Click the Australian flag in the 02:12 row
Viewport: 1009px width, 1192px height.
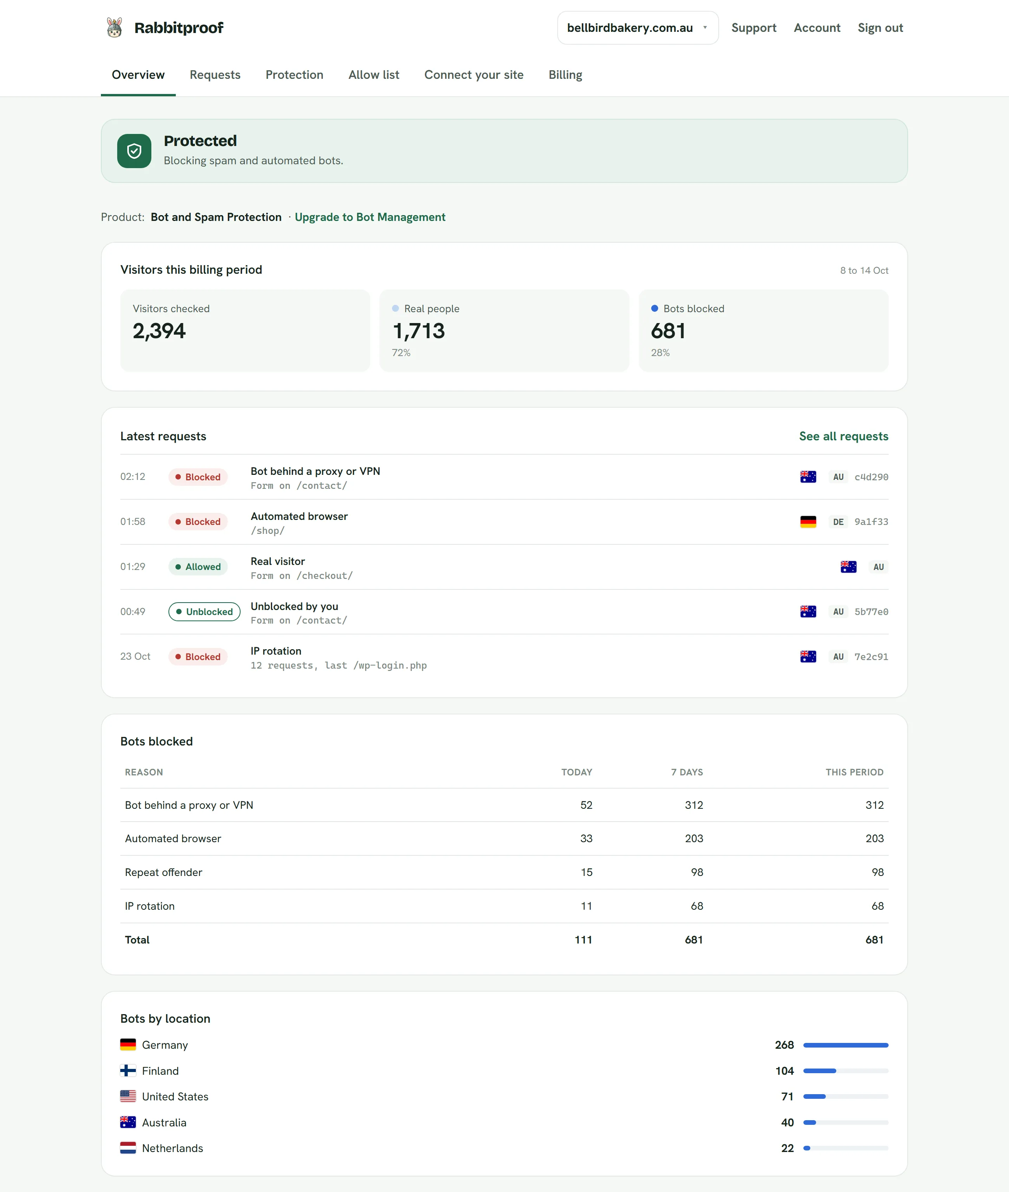pyautogui.click(x=808, y=477)
